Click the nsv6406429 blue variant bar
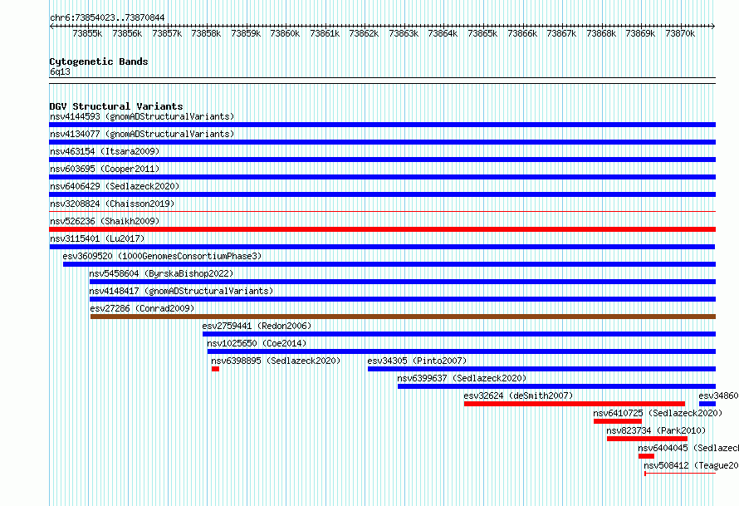 pos(382,194)
